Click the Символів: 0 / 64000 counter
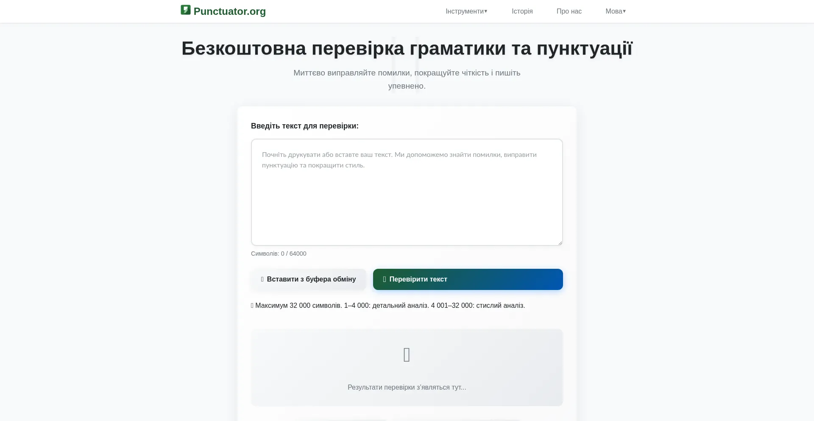Screen dimensions: 814x421 (x=279, y=254)
